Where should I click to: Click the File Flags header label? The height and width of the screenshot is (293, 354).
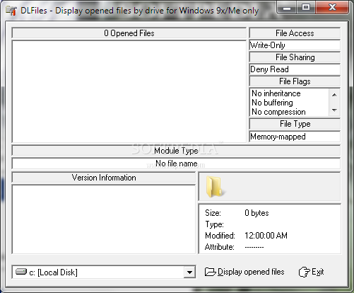pyautogui.click(x=295, y=81)
